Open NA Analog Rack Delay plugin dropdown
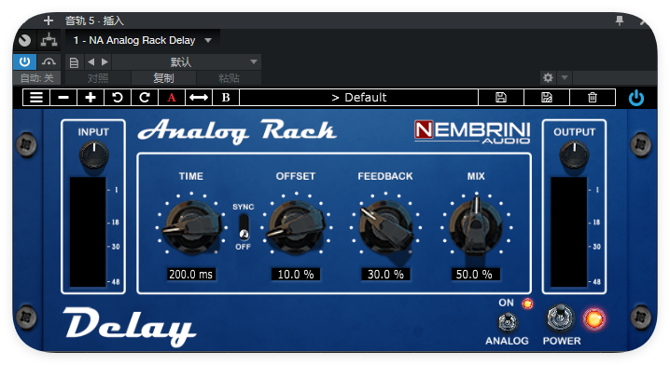Viewport: 670px width, 365px height. pos(142,40)
